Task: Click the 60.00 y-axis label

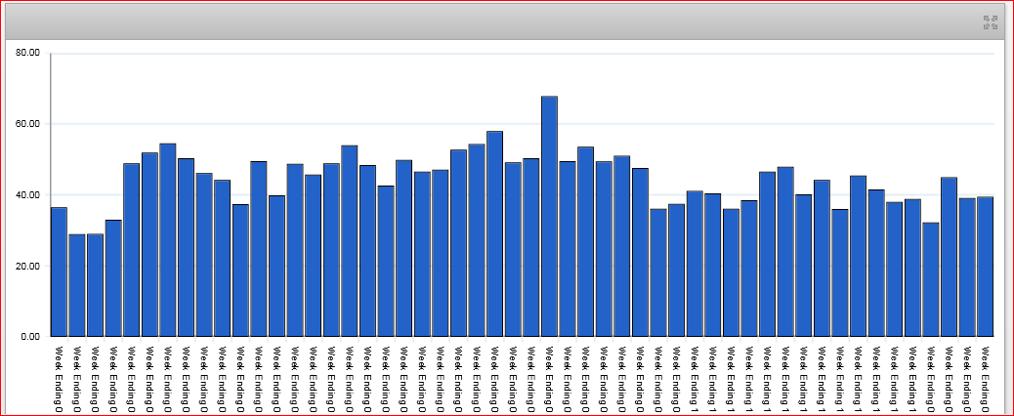Action: (x=27, y=125)
